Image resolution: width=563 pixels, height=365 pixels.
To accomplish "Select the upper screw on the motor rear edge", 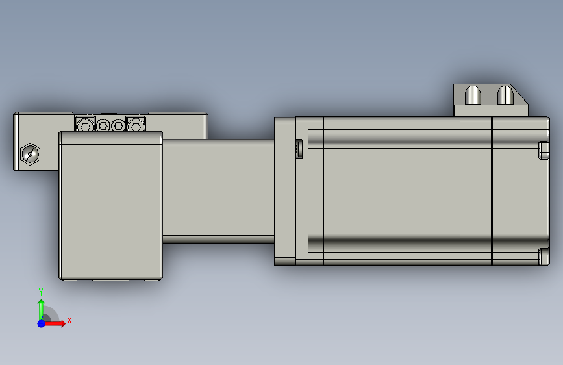I will point(544,150).
